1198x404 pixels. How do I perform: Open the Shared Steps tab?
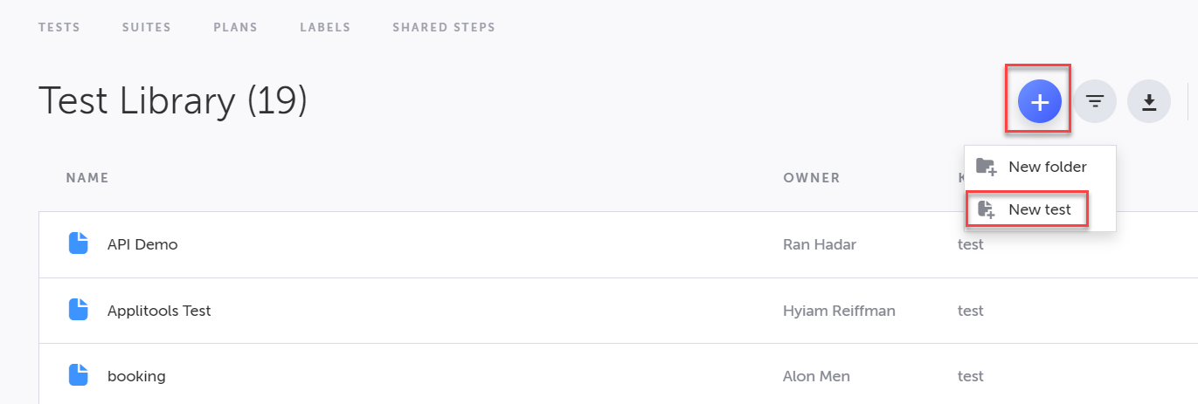[444, 27]
